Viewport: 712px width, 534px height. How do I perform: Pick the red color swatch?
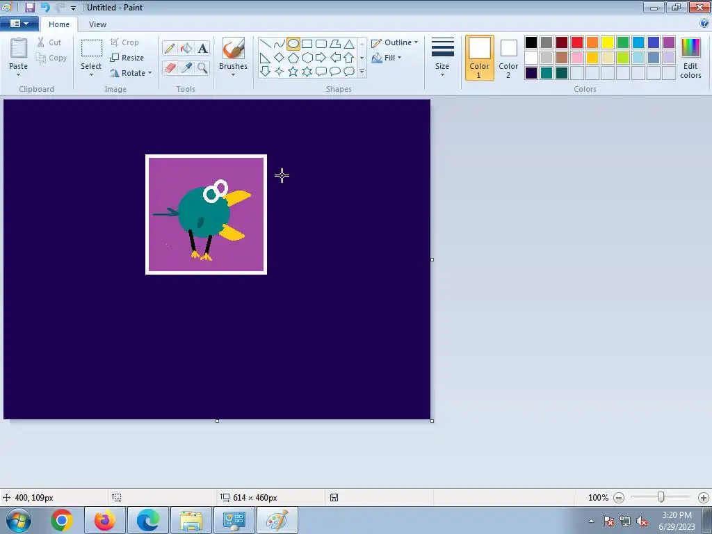coord(577,42)
